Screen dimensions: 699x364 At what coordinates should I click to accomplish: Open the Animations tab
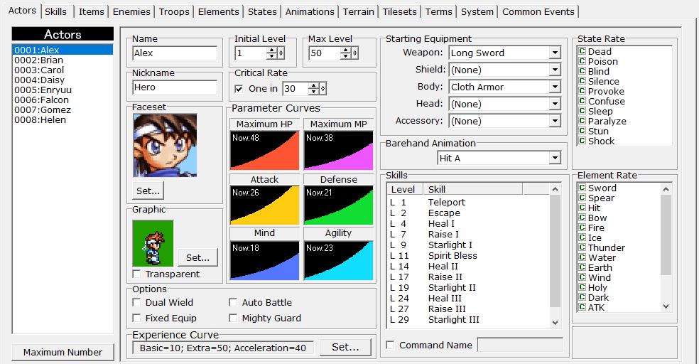[310, 11]
